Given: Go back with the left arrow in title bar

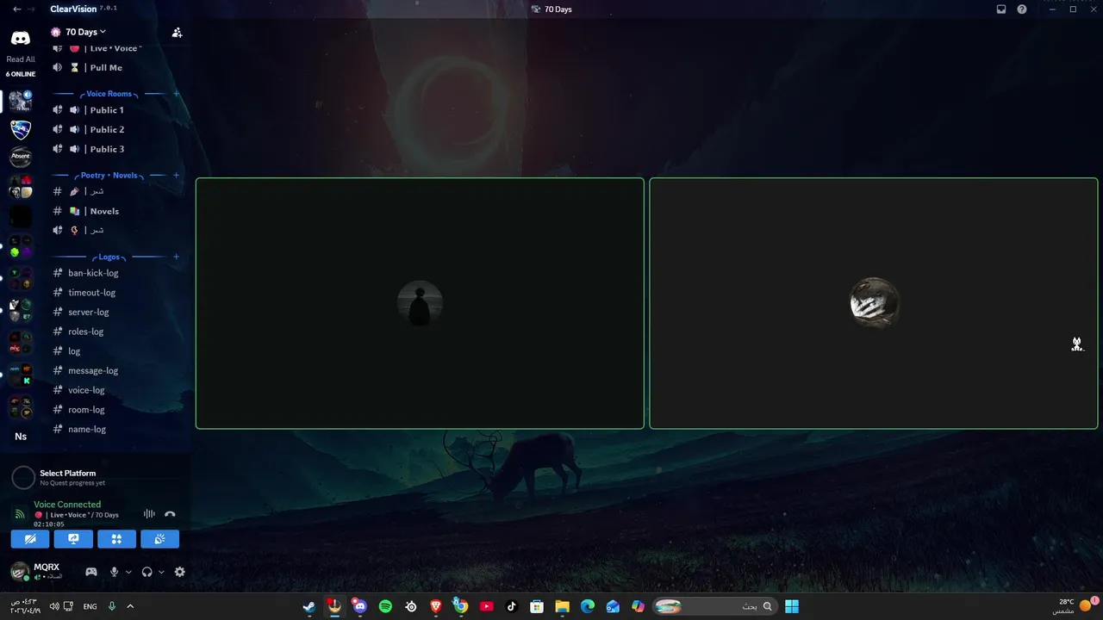Looking at the screenshot, I should 16,9.
